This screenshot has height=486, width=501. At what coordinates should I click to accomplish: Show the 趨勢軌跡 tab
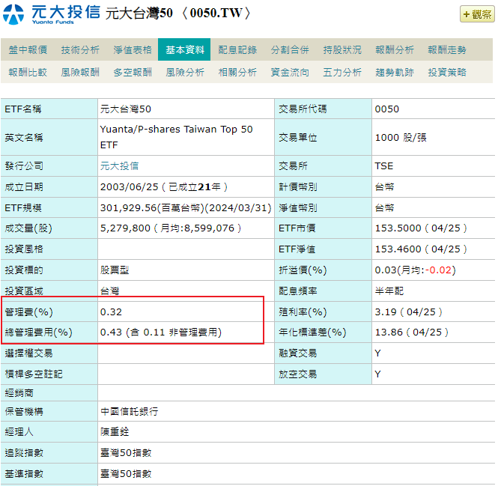click(395, 72)
